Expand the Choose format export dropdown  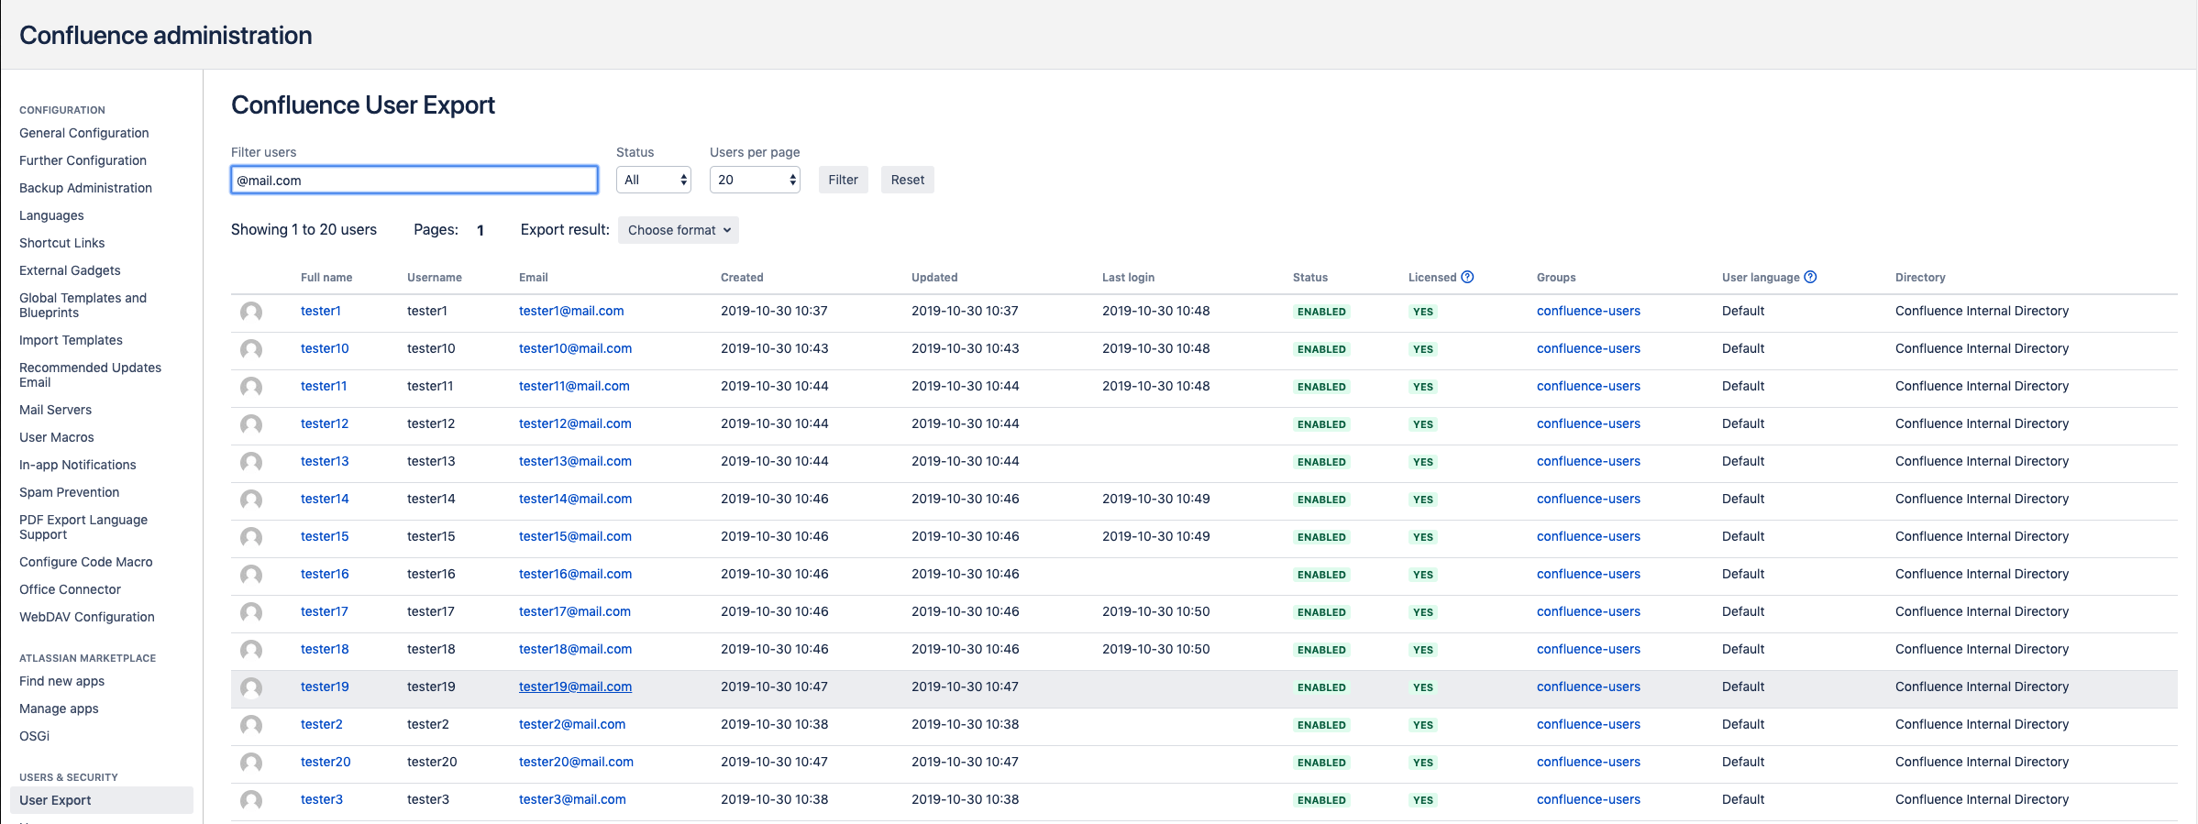[679, 230]
